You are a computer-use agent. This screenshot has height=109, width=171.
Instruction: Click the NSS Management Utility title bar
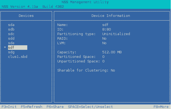[x=85, y=2]
